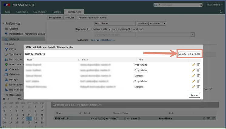
Task: Switch to the Calendrier tab
Action: tap(40, 12)
